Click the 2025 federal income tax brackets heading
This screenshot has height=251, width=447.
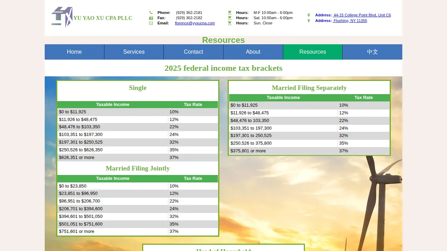(x=223, y=68)
